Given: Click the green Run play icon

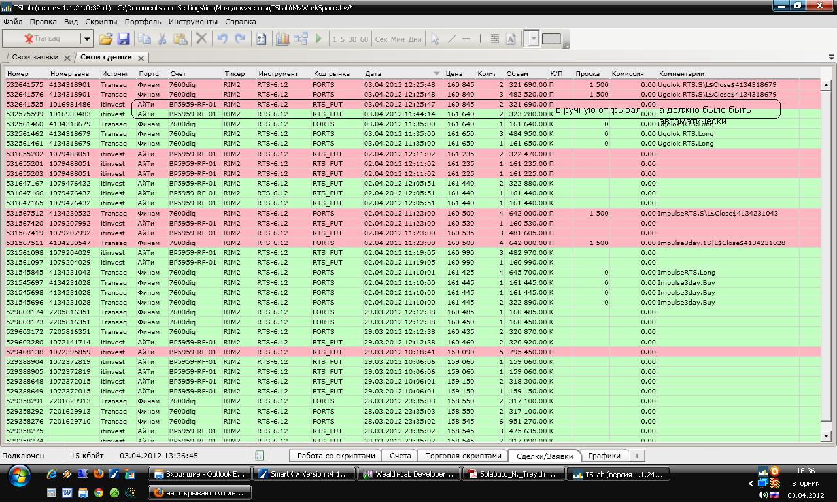Looking at the screenshot, I should pos(318,39).
